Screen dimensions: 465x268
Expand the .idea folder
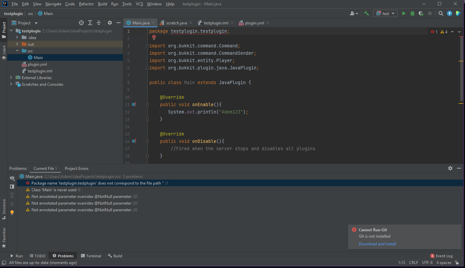pyautogui.click(x=17, y=37)
